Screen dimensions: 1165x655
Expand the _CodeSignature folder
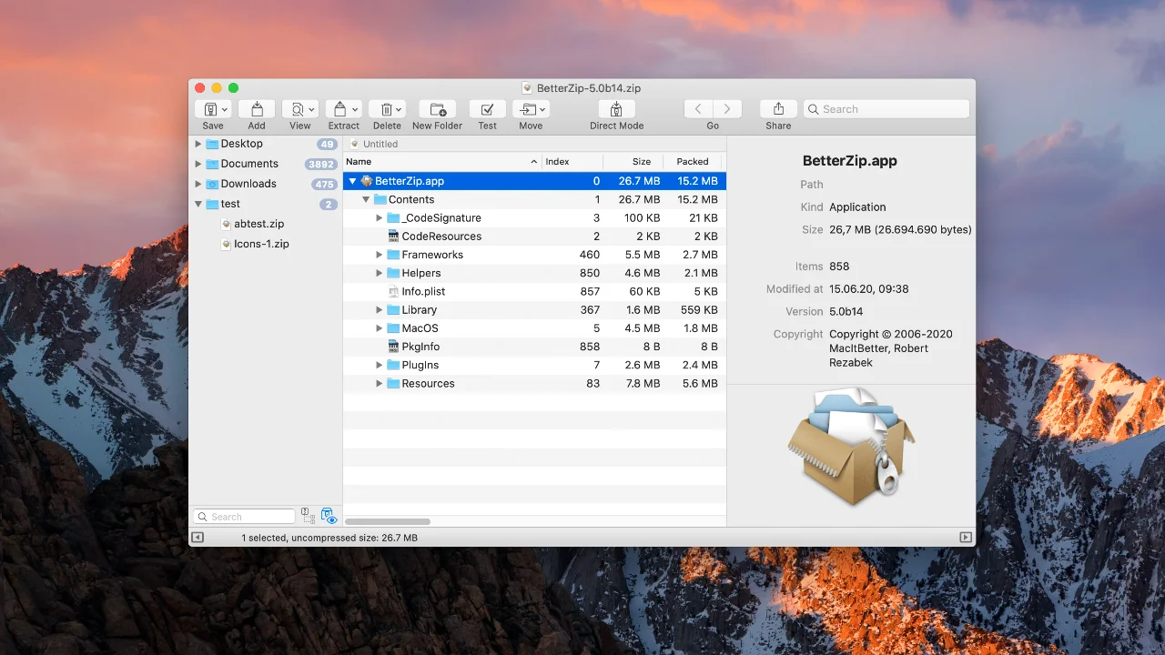380,218
